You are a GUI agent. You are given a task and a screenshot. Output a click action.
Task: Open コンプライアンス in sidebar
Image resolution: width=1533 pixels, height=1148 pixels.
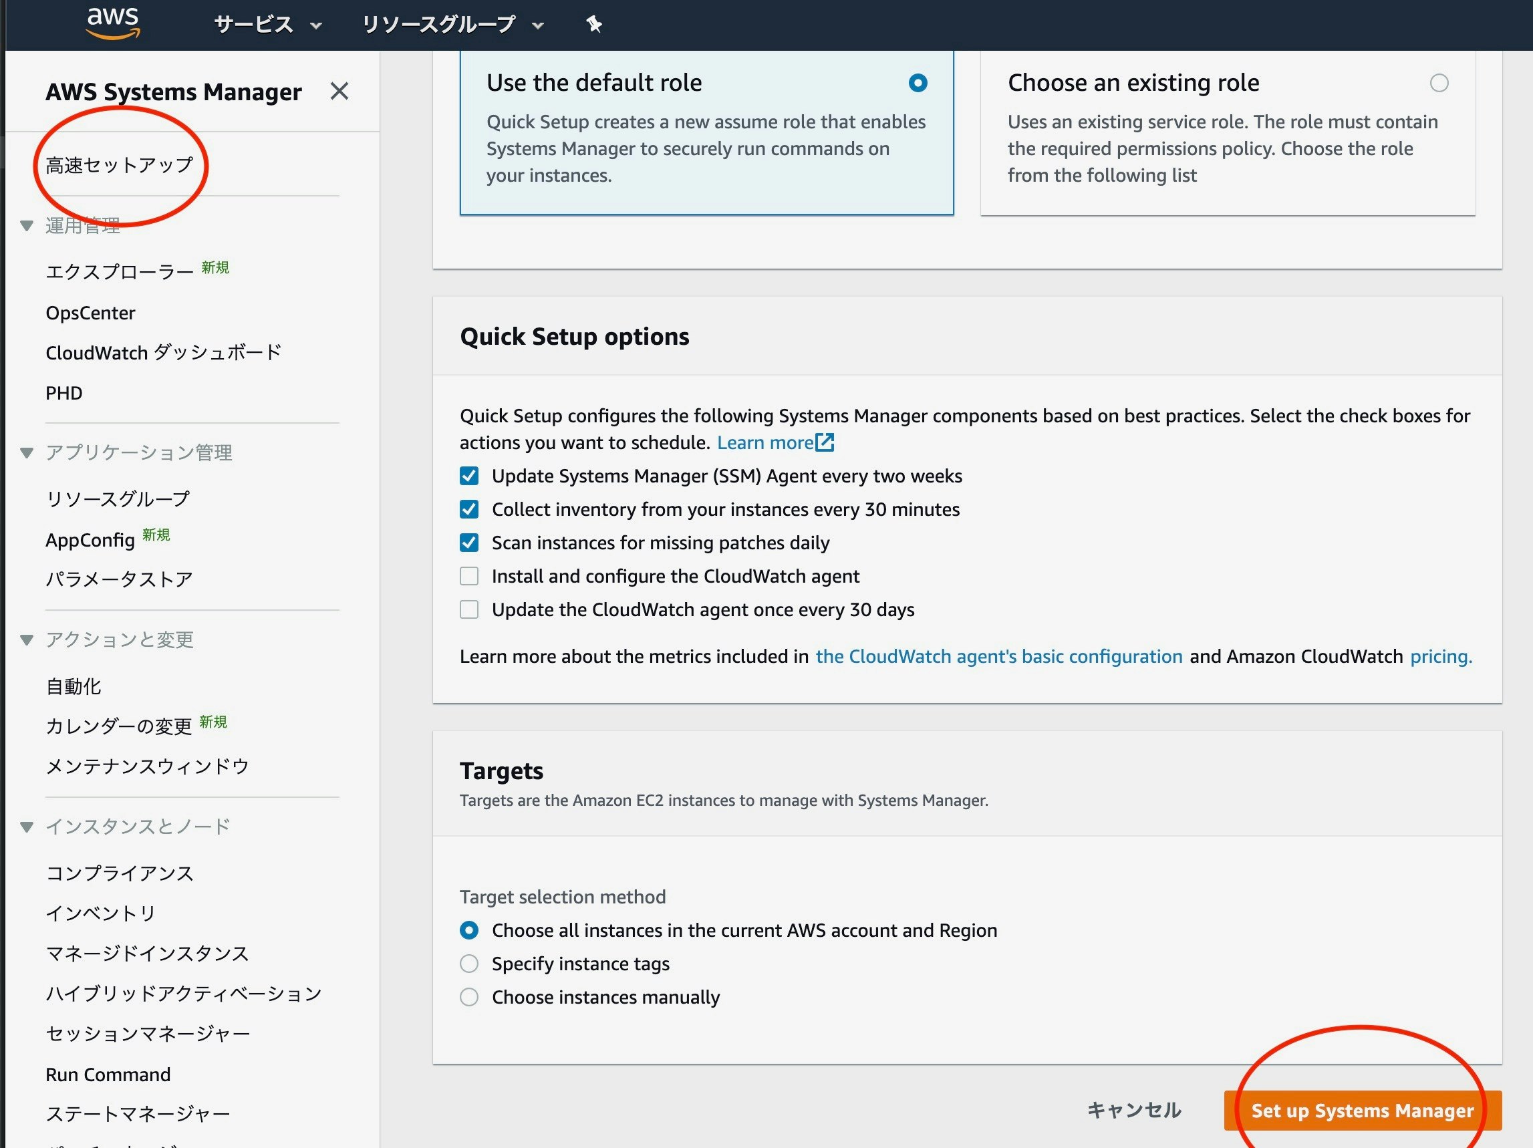click(119, 873)
